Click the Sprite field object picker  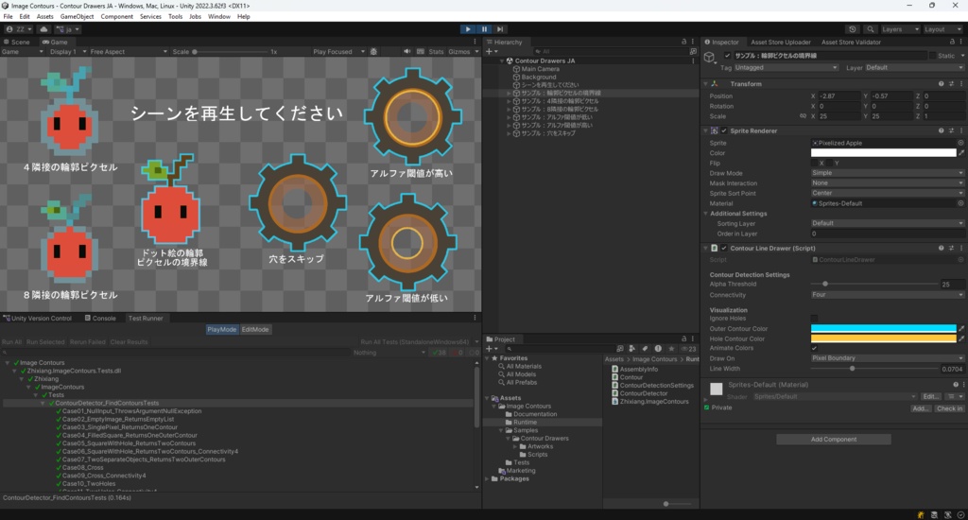point(960,143)
